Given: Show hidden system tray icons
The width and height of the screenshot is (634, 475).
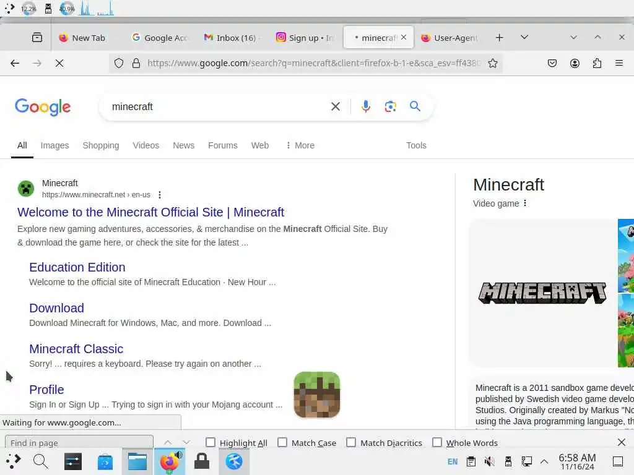Looking at the screenshot, I should tap(544, 461).
